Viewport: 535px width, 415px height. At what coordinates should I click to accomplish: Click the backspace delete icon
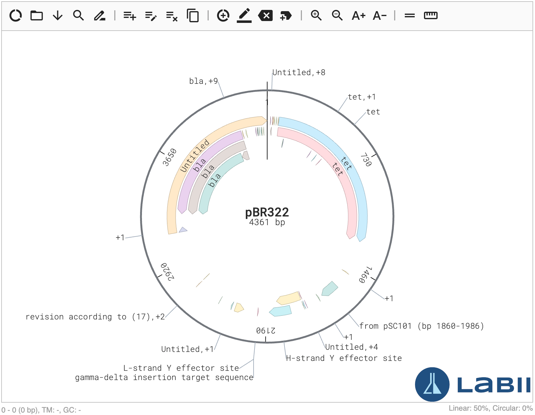coord(265,15)
